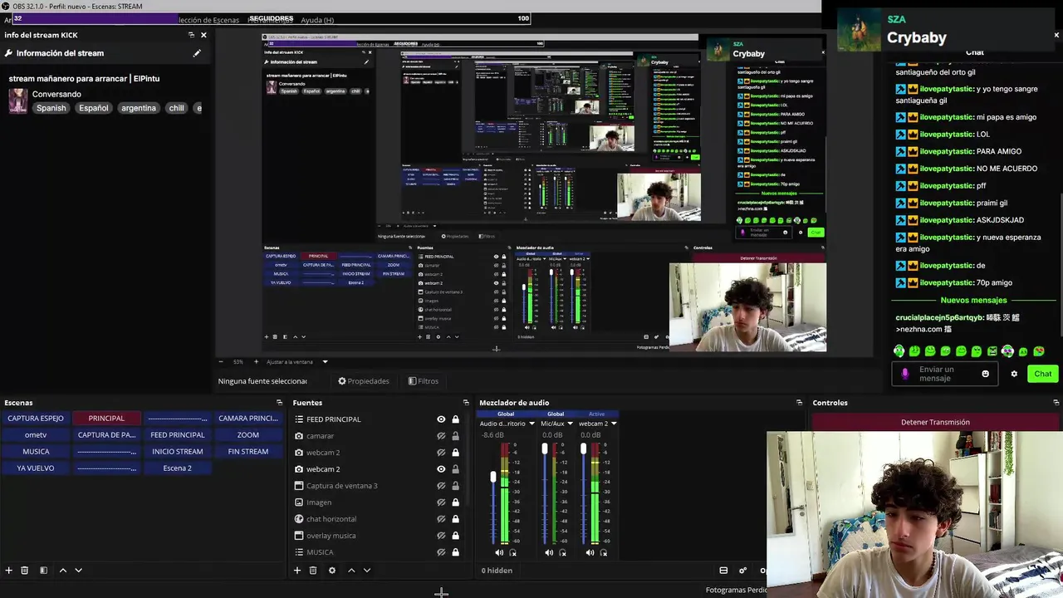This screenshot has width=1063, height=598.
Task: Switch to CAPTURA ESPEJO scene
Action: coord(36,419)
